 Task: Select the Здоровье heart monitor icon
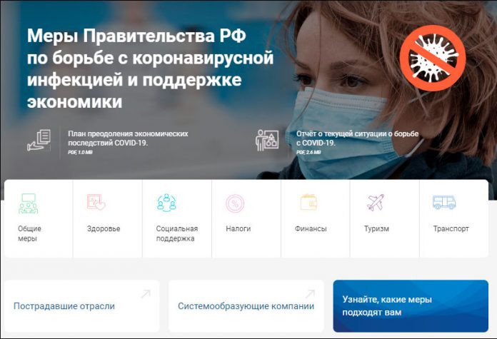click(96, 203)
